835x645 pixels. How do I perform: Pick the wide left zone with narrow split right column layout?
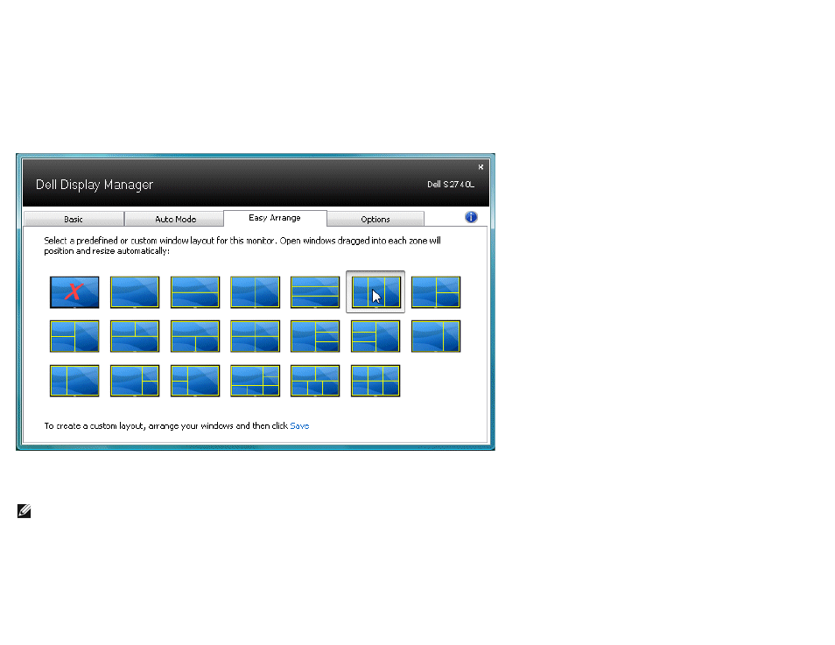pyautogui.click(x=135, y=381)
